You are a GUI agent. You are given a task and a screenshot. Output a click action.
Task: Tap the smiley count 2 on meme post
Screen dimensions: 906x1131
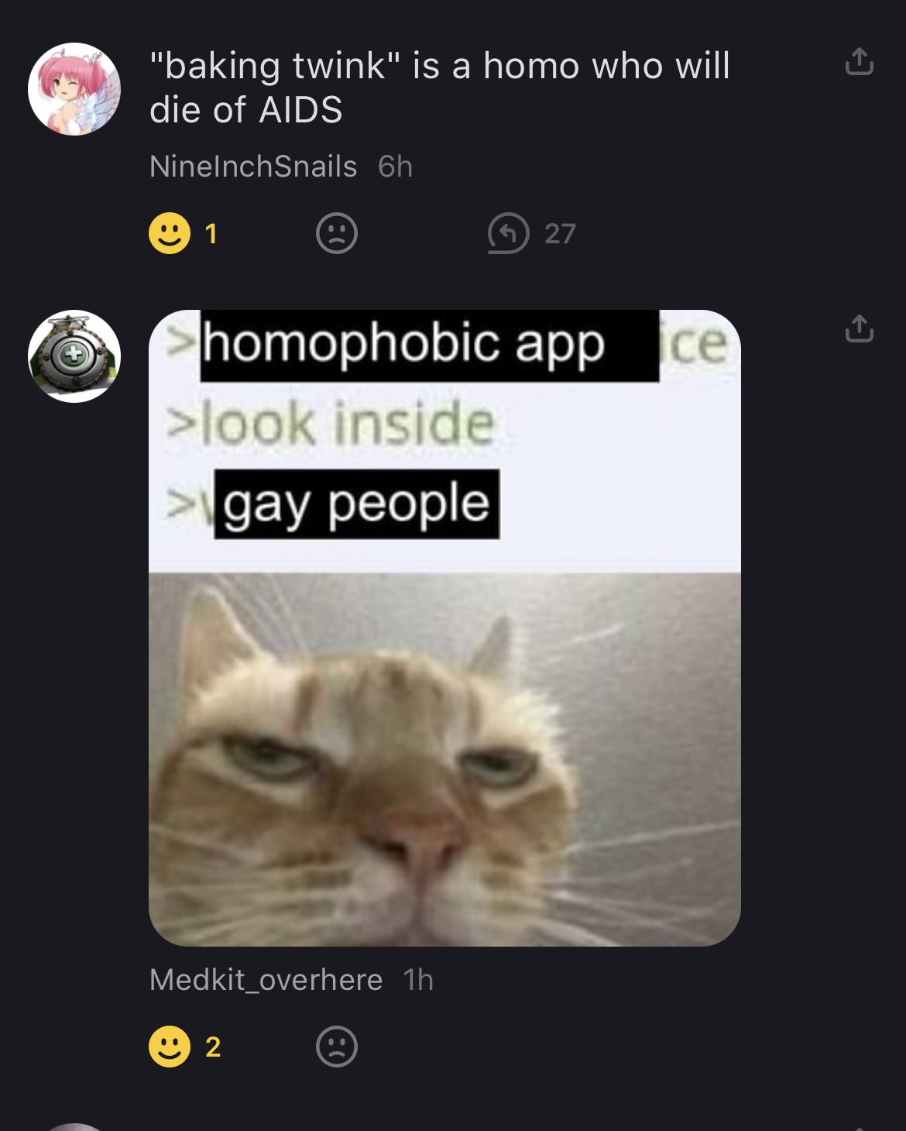tap(213, 1047)
